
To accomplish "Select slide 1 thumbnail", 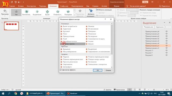I will [x=11, y=26].
